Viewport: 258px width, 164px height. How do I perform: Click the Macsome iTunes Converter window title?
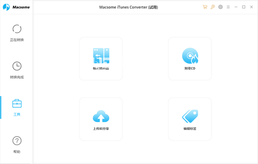[x=129, y=7]
